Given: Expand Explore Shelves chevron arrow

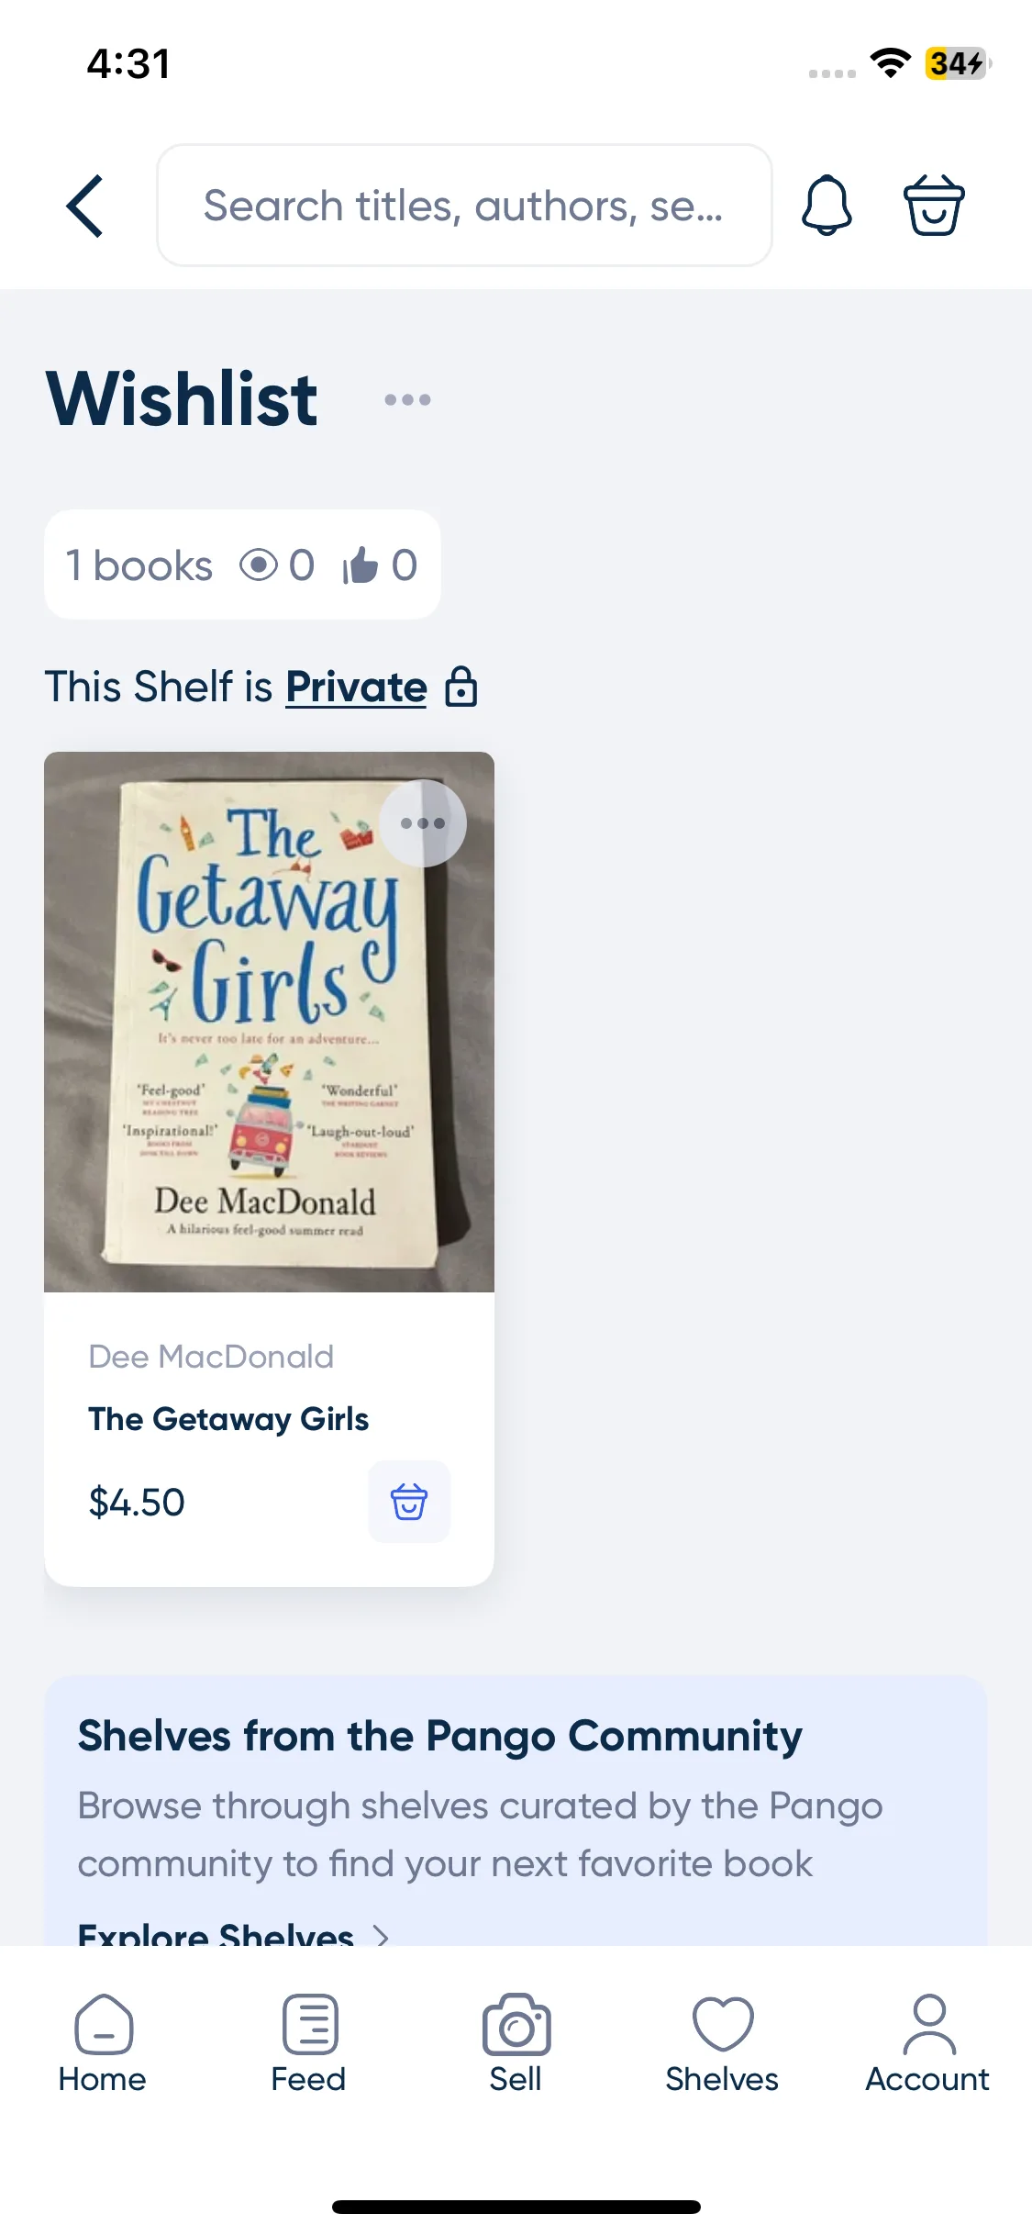Looking at the screenshot, I should click(382, 1935).
